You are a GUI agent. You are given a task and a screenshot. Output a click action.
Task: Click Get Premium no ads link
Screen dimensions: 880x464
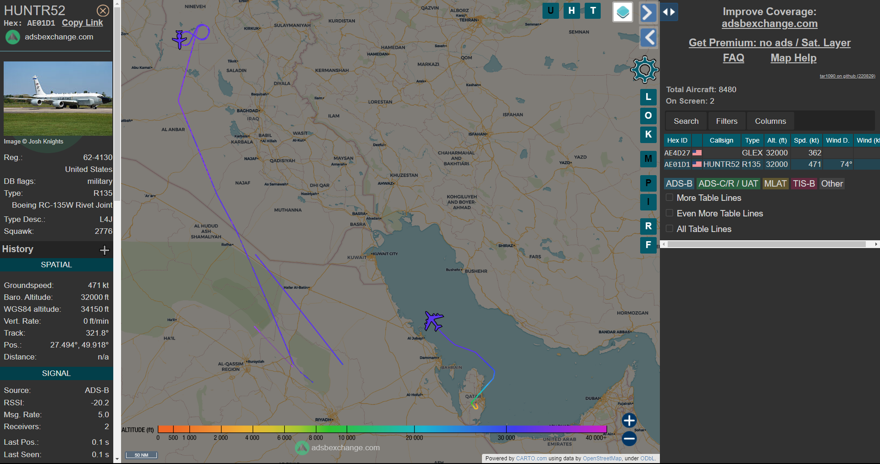point(769,43)
